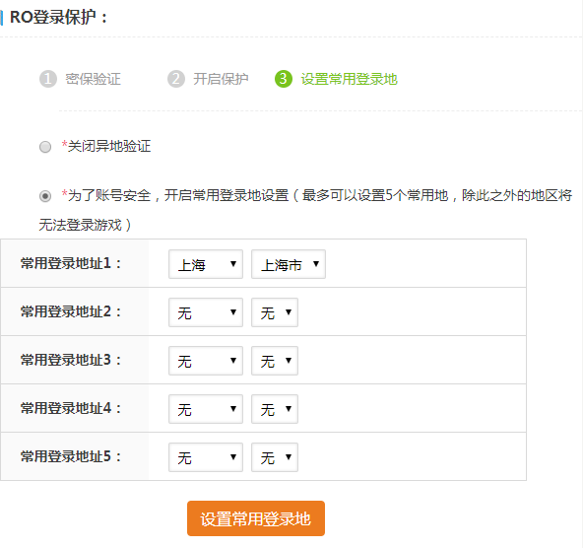Select the 开启常用登录地设置 radio button
This screenshot has width=583, height=548.
(x=45, y=196)
